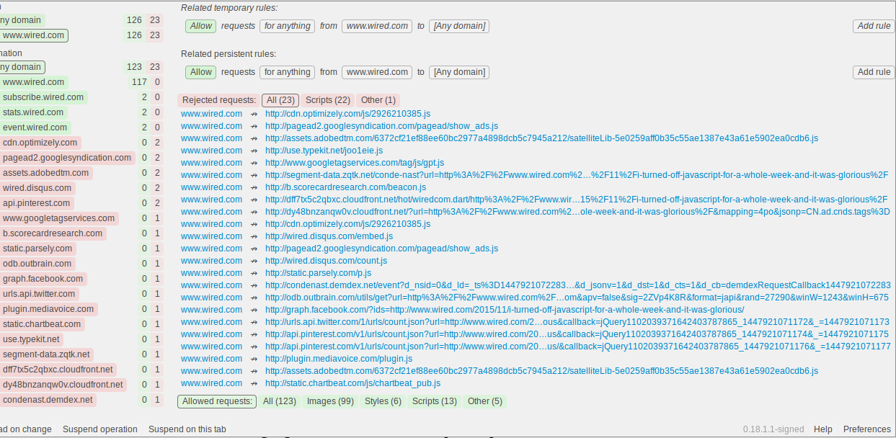Open 'for anything' selector in persistent rules
The image size is (896, 438).
point(287,72)
